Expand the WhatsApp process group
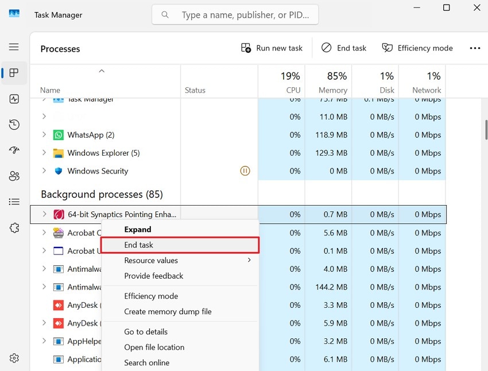The height and width of the screenshot is (371, 488). pyautogui.click(x=44, y=134)
